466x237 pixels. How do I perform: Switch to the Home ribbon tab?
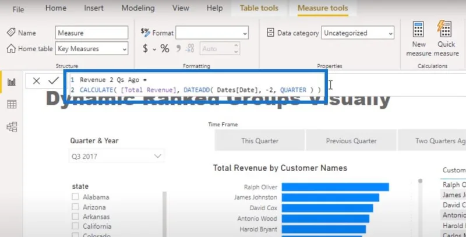pos(55,8)
